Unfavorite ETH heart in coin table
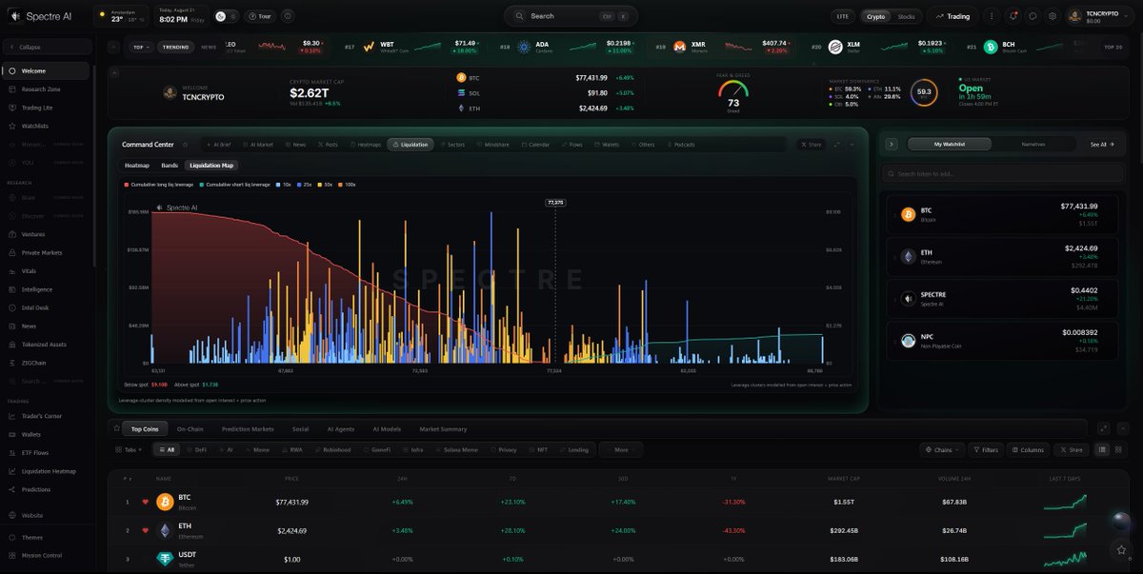 pos(146,530)
